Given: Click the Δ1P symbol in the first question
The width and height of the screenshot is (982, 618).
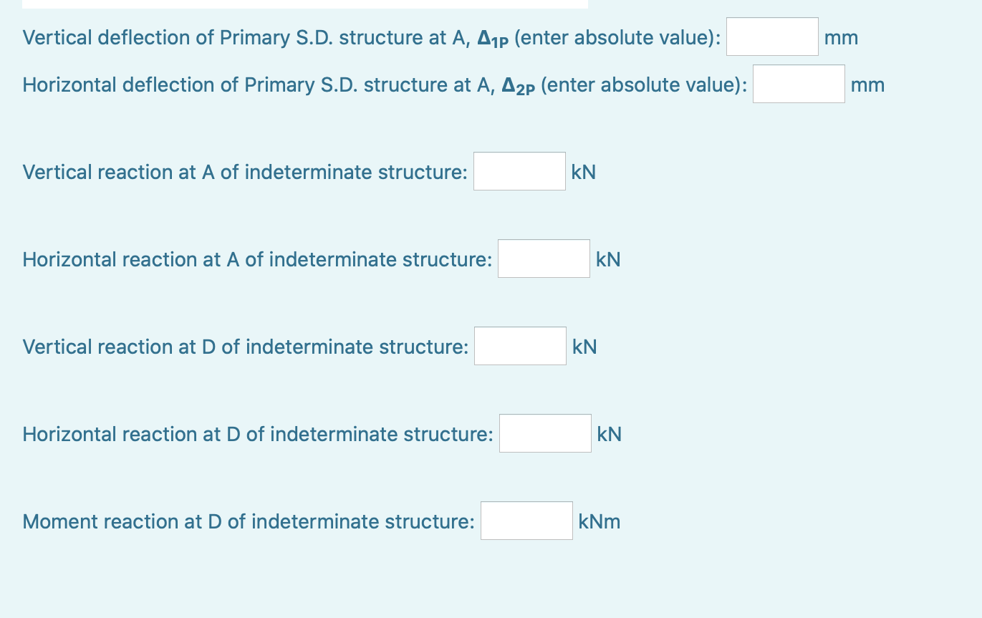Looking at the screenshot, I should (492, 38).
